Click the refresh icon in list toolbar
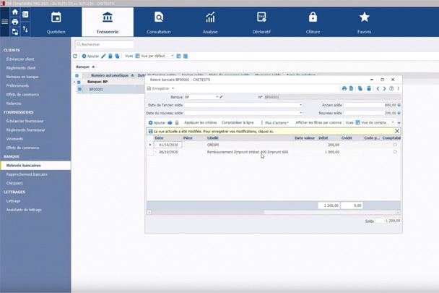439x293 pixels. 75,56
